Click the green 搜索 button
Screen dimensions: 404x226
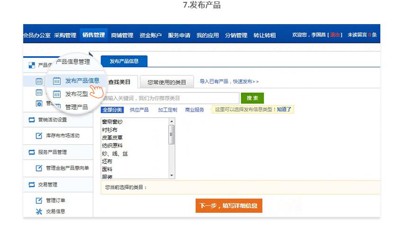point(252,98)
